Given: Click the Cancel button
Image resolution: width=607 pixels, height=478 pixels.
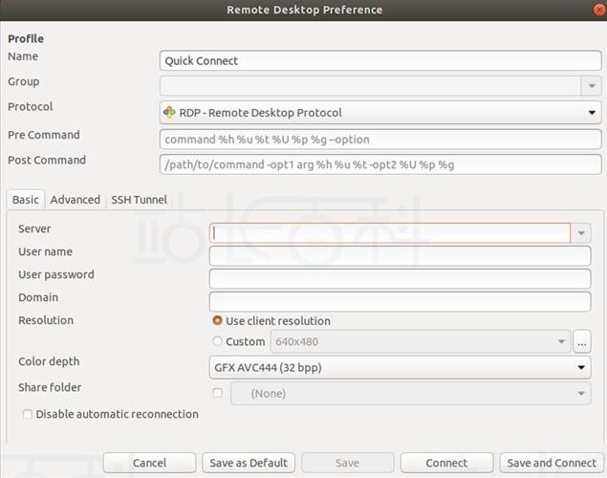Looking at the screenshot, I should point(149,463).
